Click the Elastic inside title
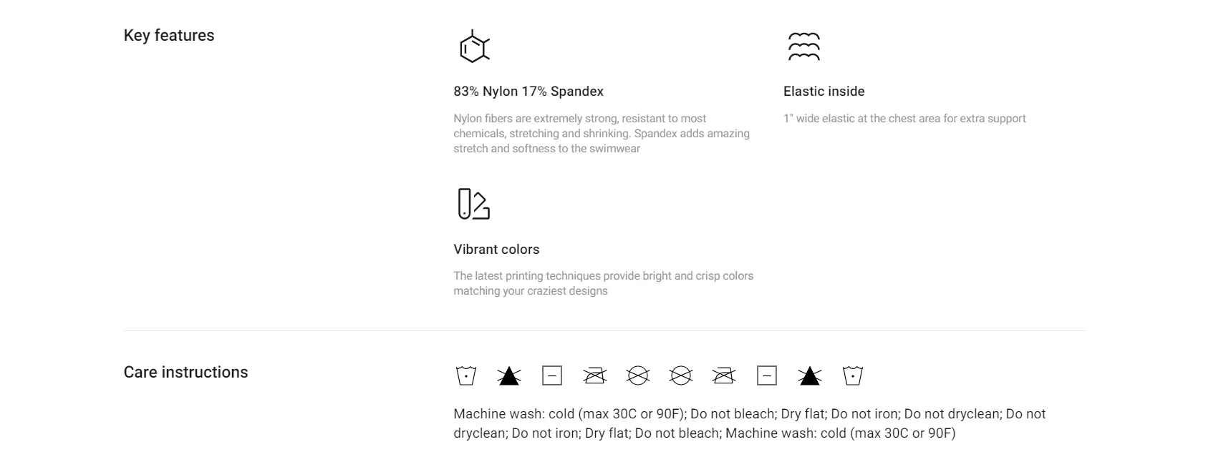The image size is (1231, 467). point(824,92)
